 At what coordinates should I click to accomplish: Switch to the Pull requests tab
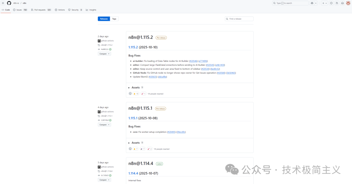(41, 10)
